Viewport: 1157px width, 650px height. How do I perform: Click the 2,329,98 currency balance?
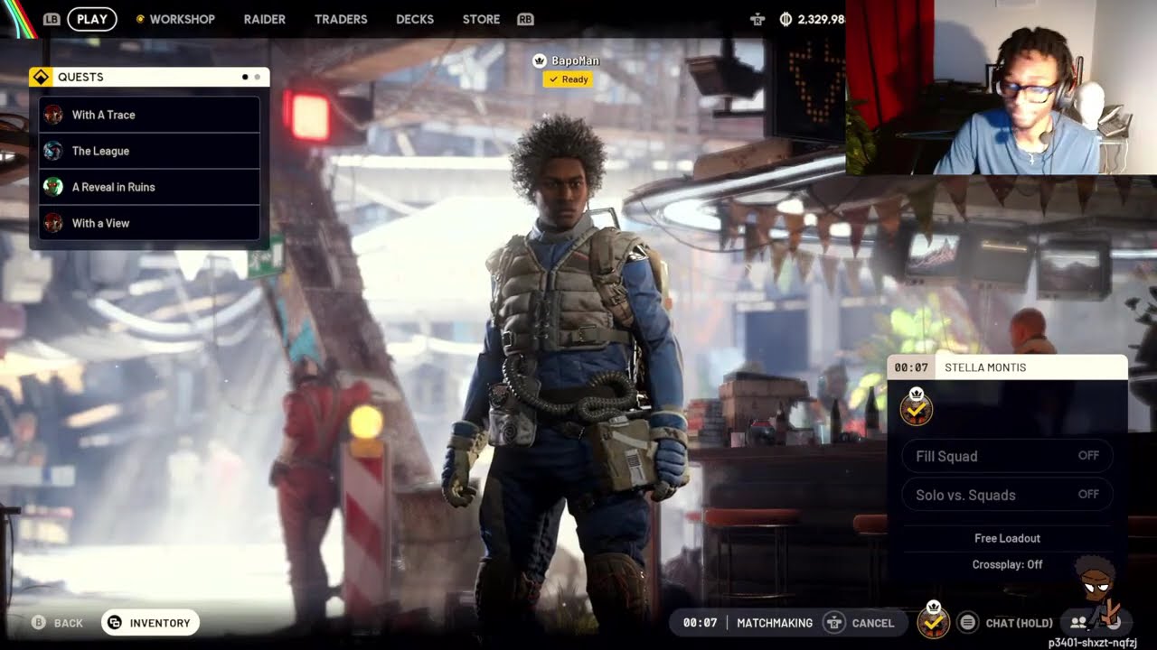821,19
